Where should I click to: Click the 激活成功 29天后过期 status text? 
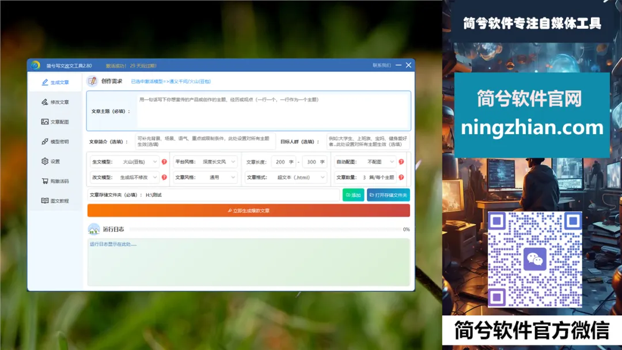[x=131, y=66]
